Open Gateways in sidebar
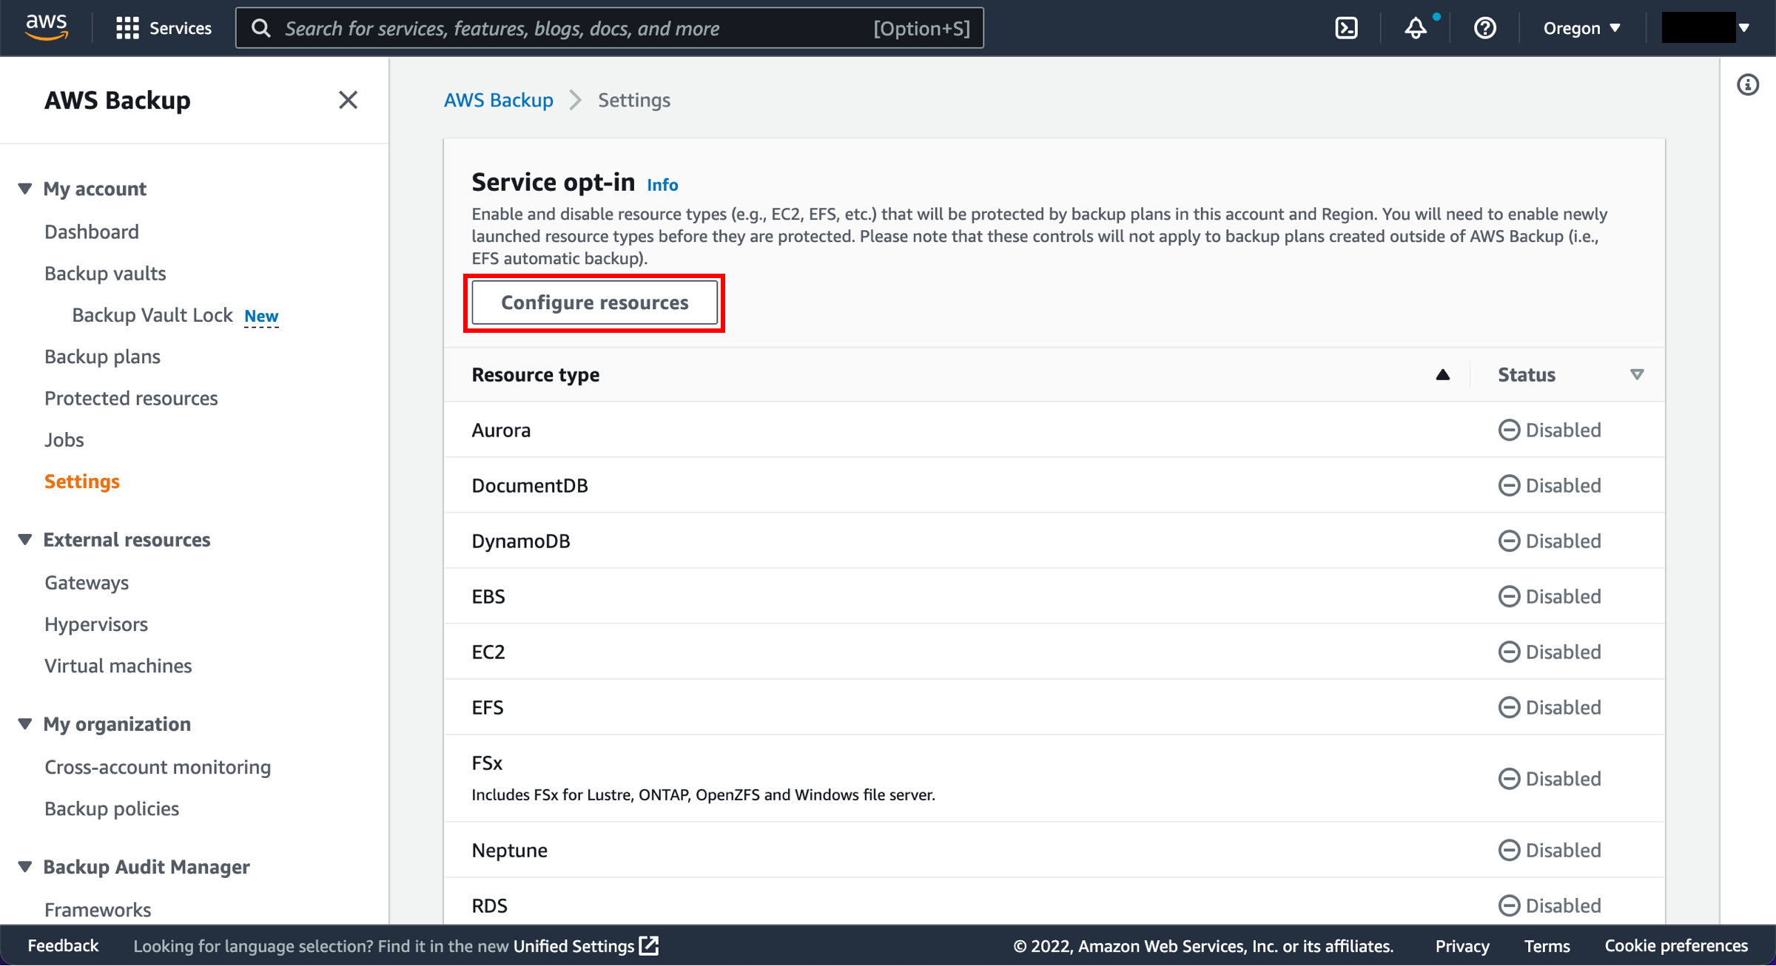Viewport: 1776px width, 966px height. point(87,582)
